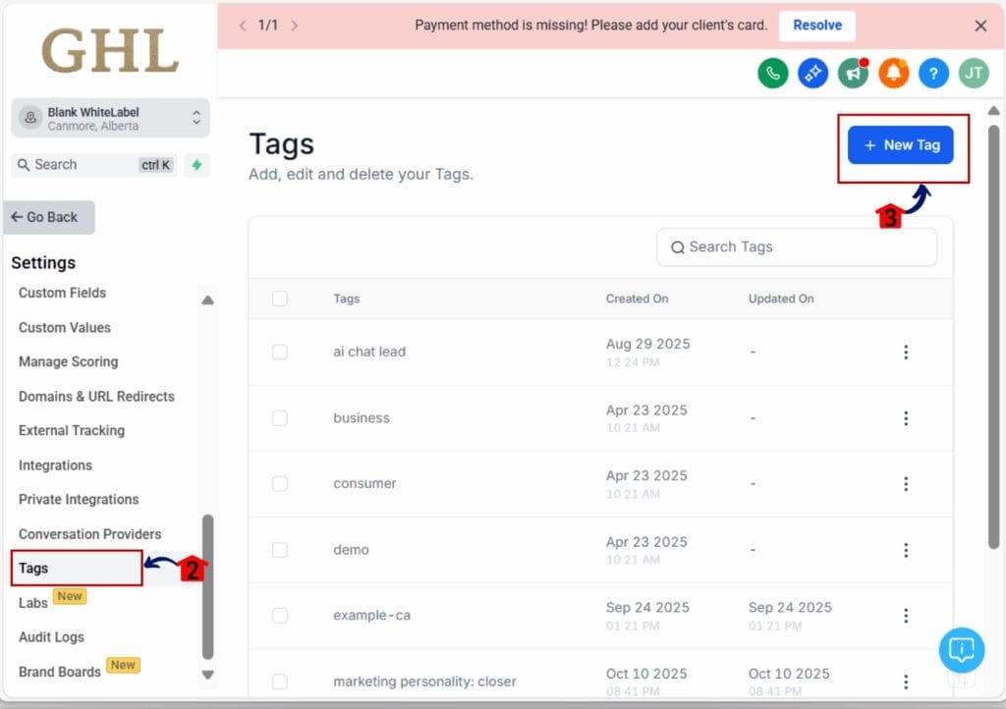Screen dimensions: 1006x709
Task: Click the Search Tags input field
Action: [x=797, y=247]
